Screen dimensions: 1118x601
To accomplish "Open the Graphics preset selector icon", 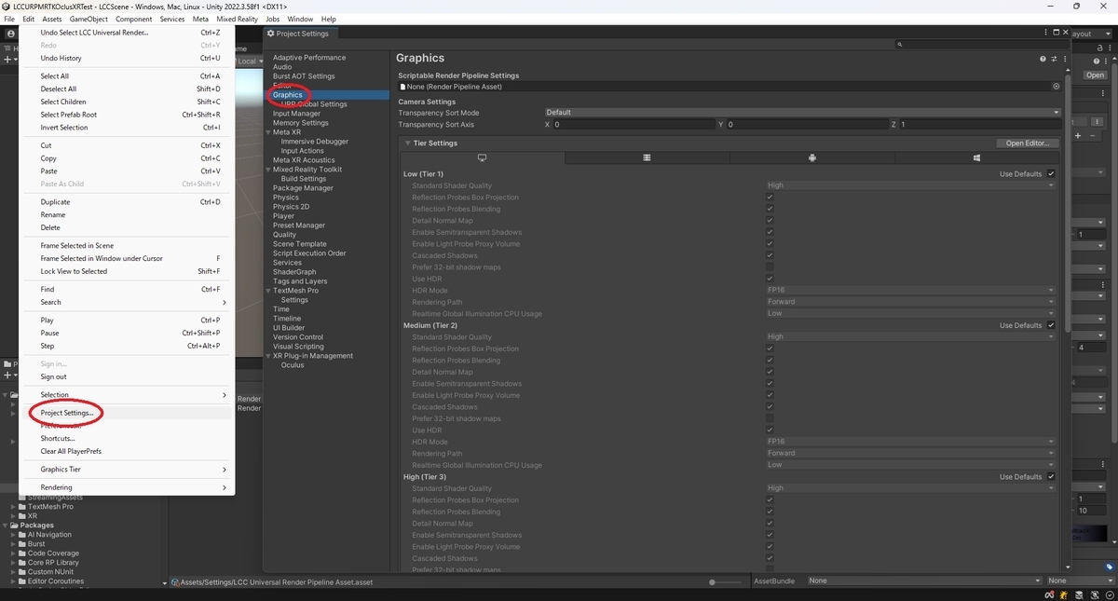I will point(1053,59).
